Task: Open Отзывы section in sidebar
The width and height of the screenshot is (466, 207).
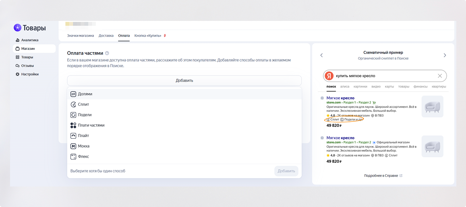Action: pyautogui.click(x=27, y=66)
